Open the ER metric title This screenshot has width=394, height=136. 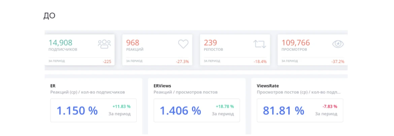[53, 86]
